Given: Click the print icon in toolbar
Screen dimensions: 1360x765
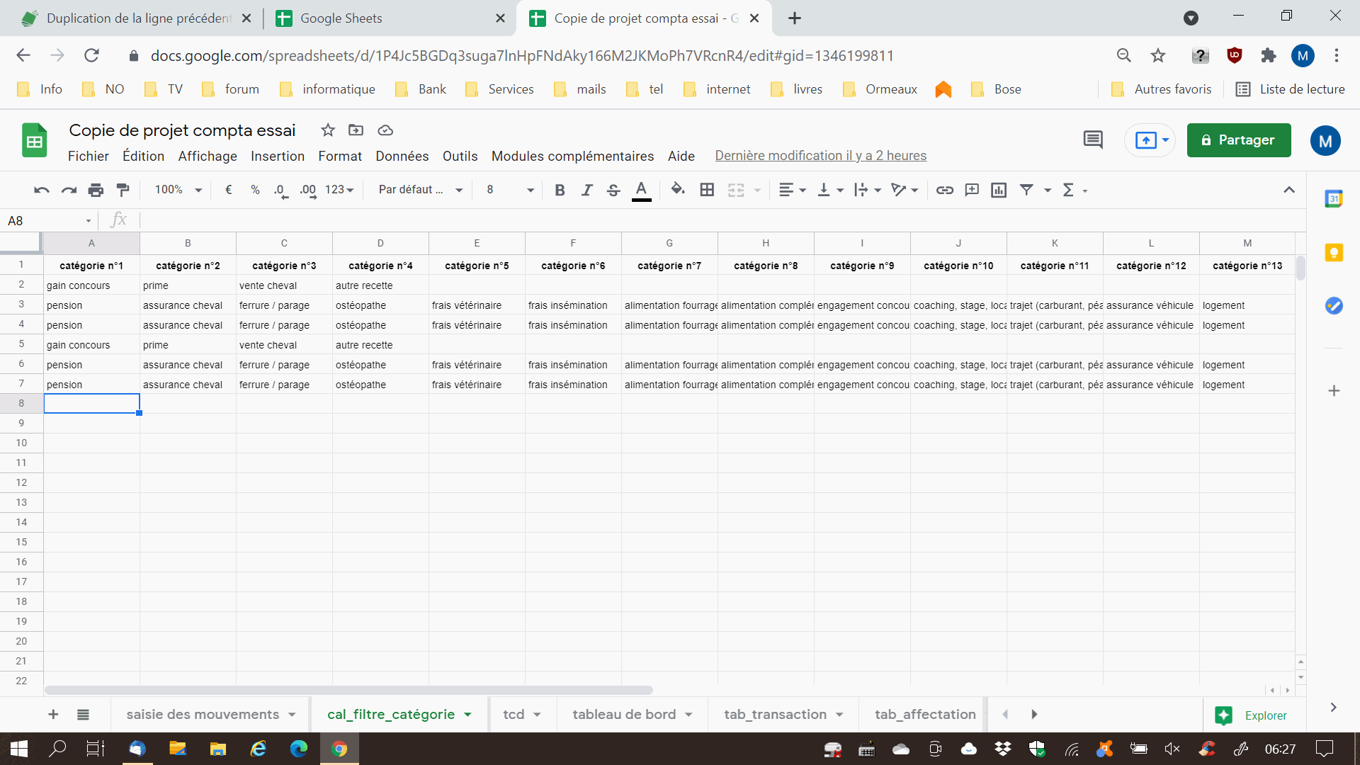Looking at the screenshot, I should click(96, 190).
